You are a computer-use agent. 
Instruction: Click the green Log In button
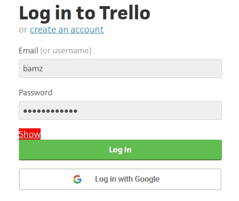tap(120, 150)
